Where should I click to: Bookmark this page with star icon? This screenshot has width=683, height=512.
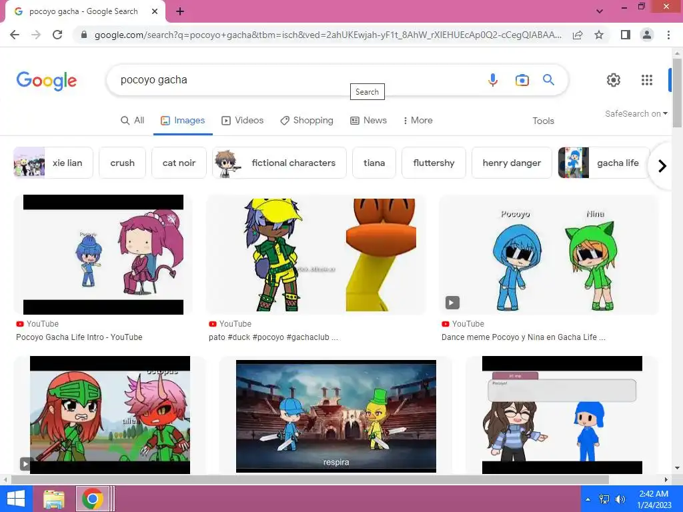click(x=599, y=35)
